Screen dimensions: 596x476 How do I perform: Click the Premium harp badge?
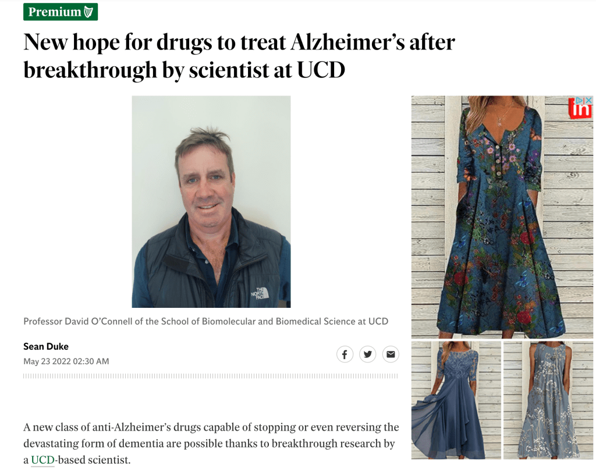pos(61,12)
